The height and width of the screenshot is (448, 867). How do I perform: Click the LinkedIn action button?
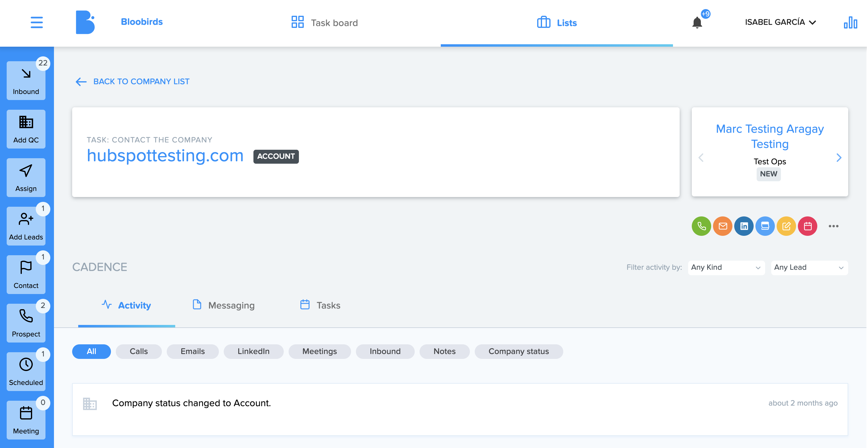coord(744,226)
